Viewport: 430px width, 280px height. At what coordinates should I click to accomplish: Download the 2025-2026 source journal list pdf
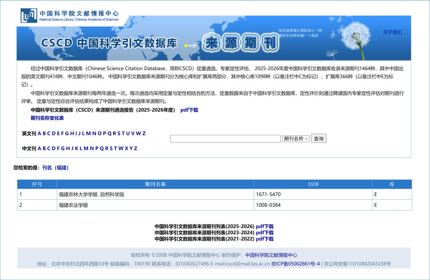(265, 227)
